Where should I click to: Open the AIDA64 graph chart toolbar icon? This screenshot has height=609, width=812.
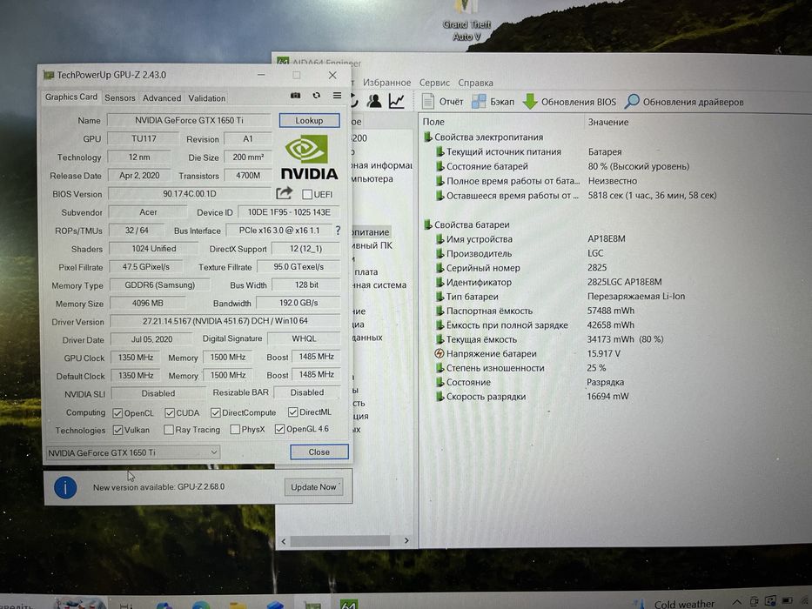(396, 102)
